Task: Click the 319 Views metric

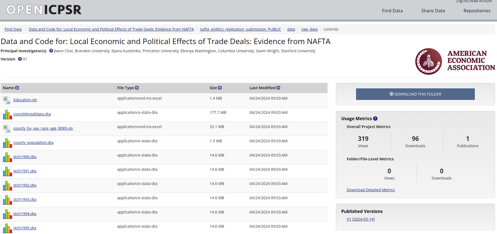Action: tap(363, 142)
